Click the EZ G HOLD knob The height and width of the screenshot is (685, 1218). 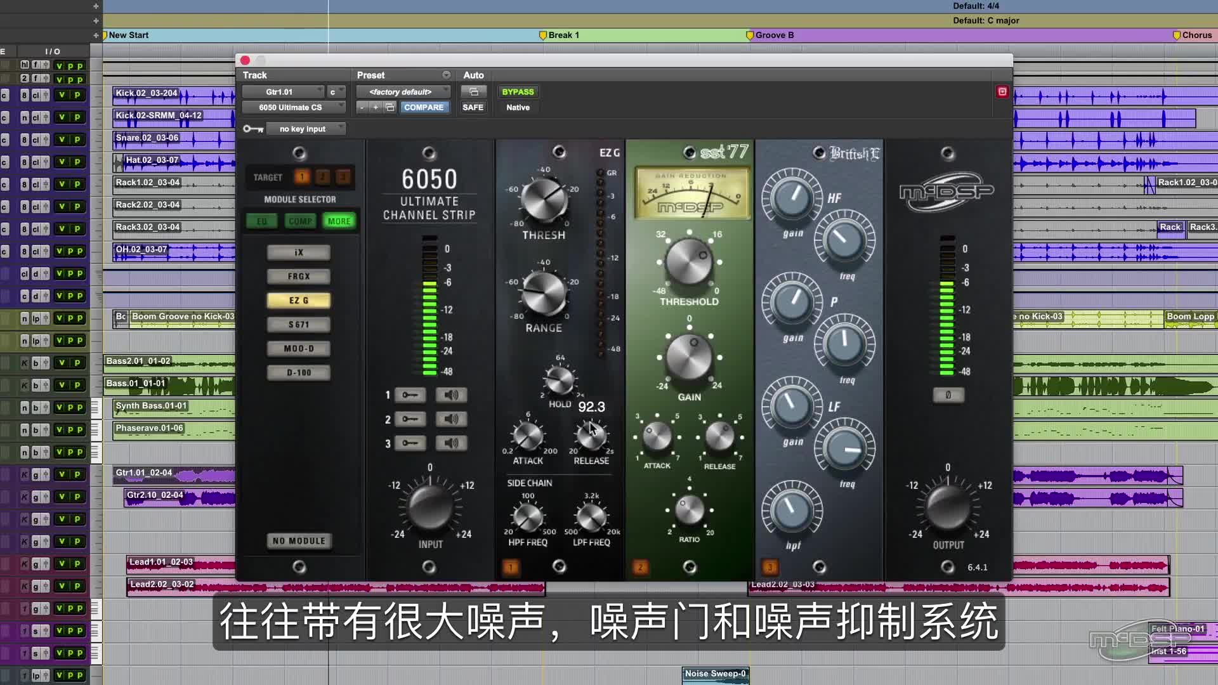coord(560,381)
